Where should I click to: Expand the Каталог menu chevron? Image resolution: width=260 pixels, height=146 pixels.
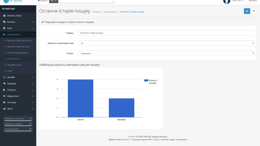coord(33,22)
